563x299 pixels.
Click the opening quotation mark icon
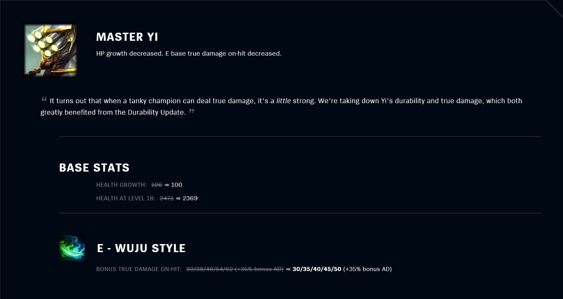click(x=44, y=99)
